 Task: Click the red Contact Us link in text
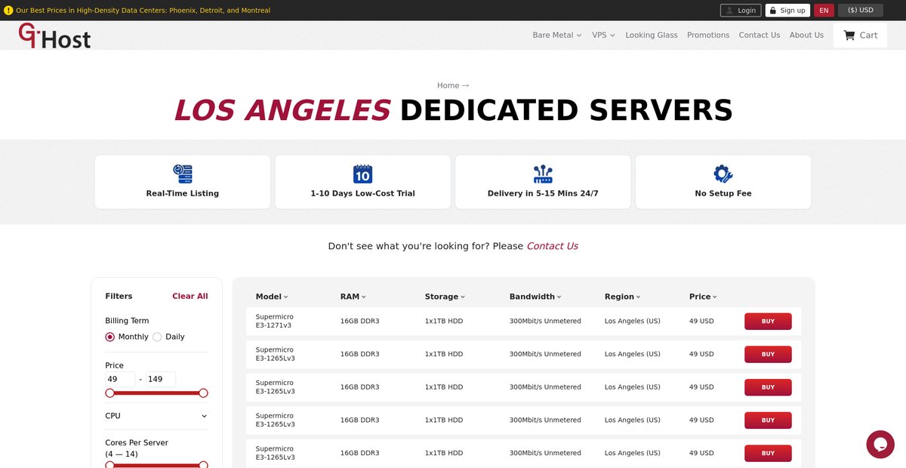point(552,246)
